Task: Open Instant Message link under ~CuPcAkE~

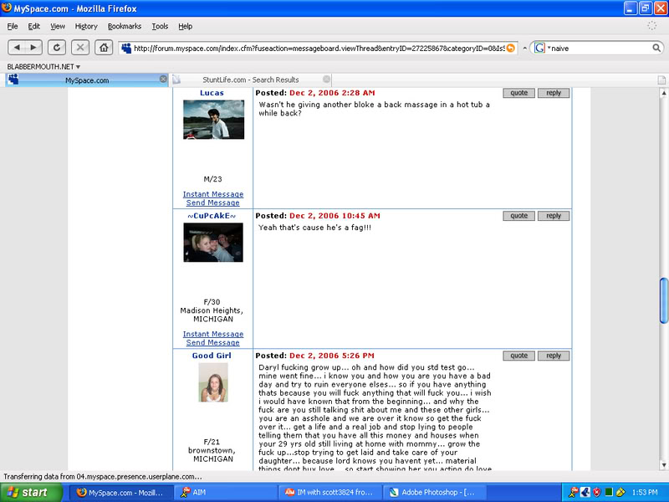Action: click(212, 334)
